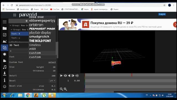Open the audio music note sidebar icon
The width and height of the screenshot is (177, 100).
(4, 67)
